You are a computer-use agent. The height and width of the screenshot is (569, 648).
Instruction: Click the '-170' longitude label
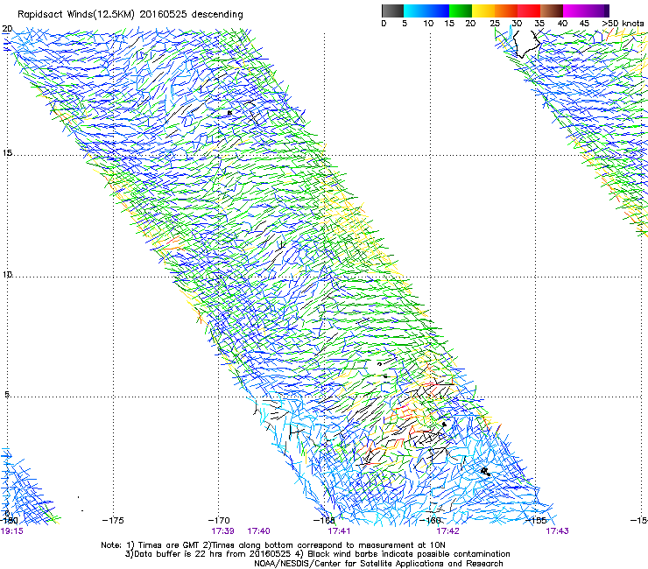point(219,520)
